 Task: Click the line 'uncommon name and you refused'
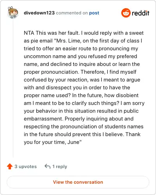pos(80,56)
